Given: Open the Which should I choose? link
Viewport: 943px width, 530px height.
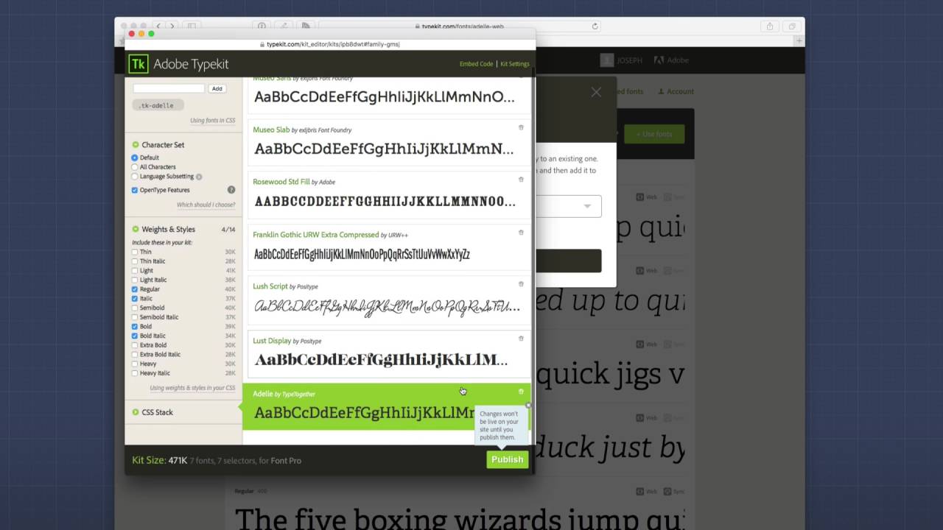Looking at the screenshot, I should click(206, 205).
